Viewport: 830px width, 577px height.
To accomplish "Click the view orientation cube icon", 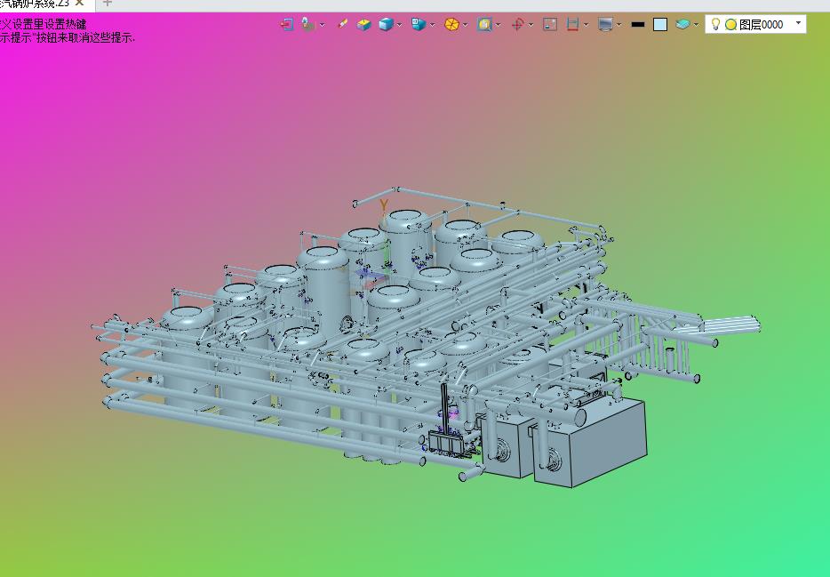I will pos(419,24).
